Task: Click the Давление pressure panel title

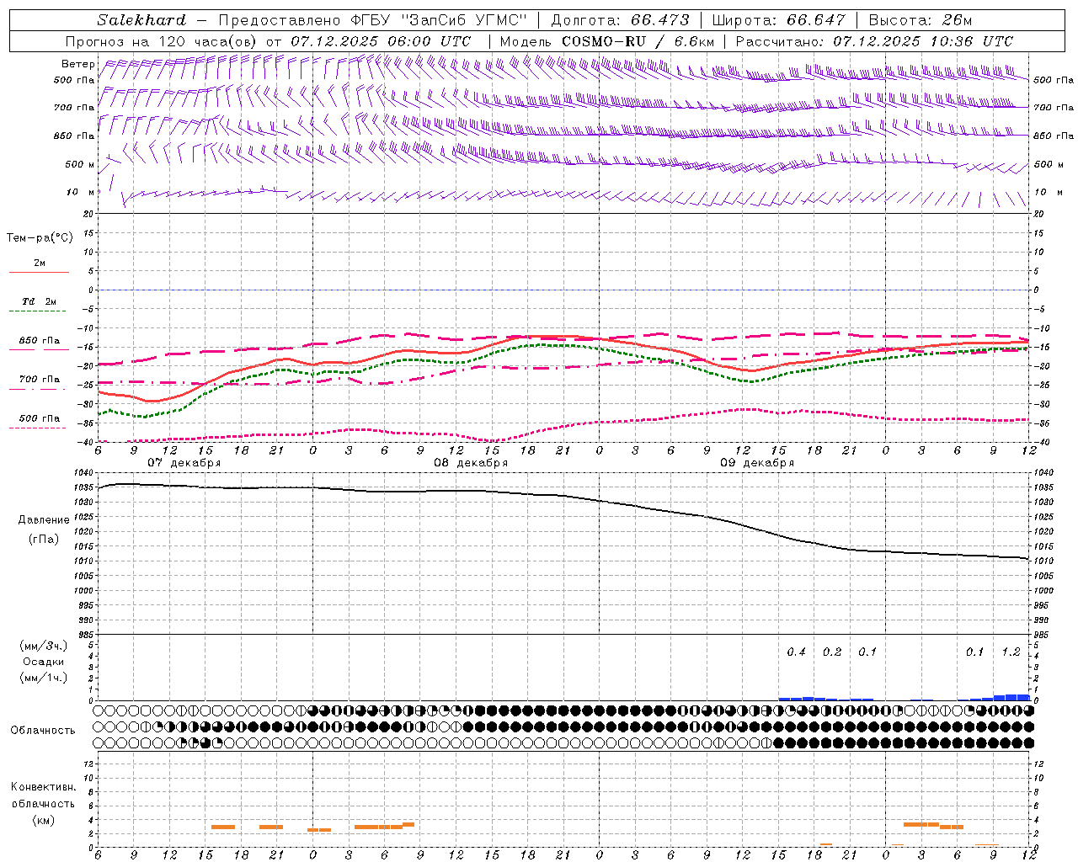Action: pyautogui.click(x=44, y=520)
